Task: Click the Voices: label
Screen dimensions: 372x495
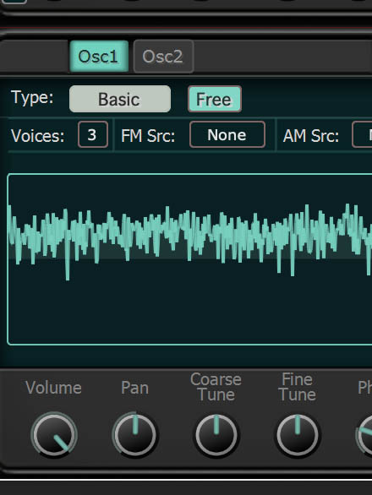Action: [x=37, y=136]
